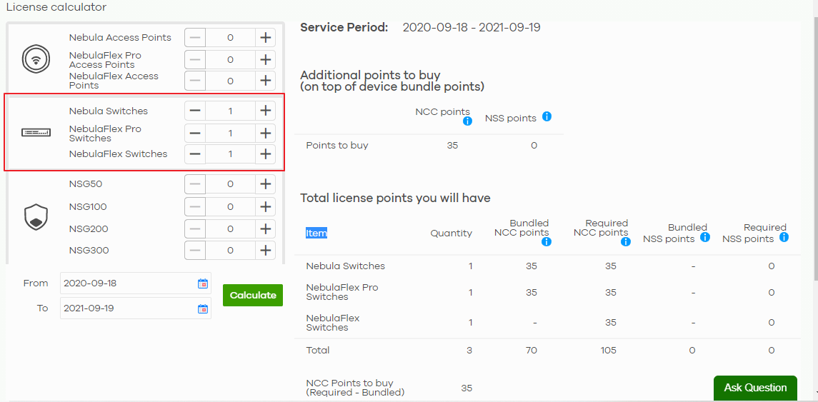
Task: Open the To date calendar icon
Action: [203, 308]
